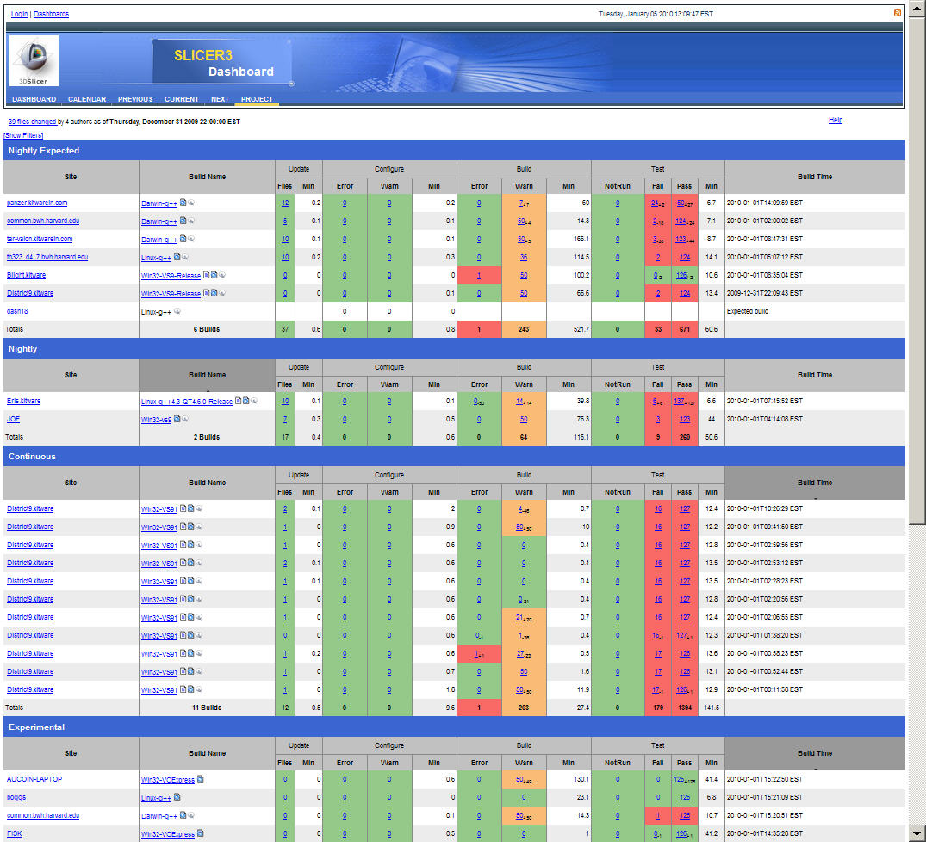This screenshot has height=842, width=926.
Task: Click the Login link
Action: 19,14
